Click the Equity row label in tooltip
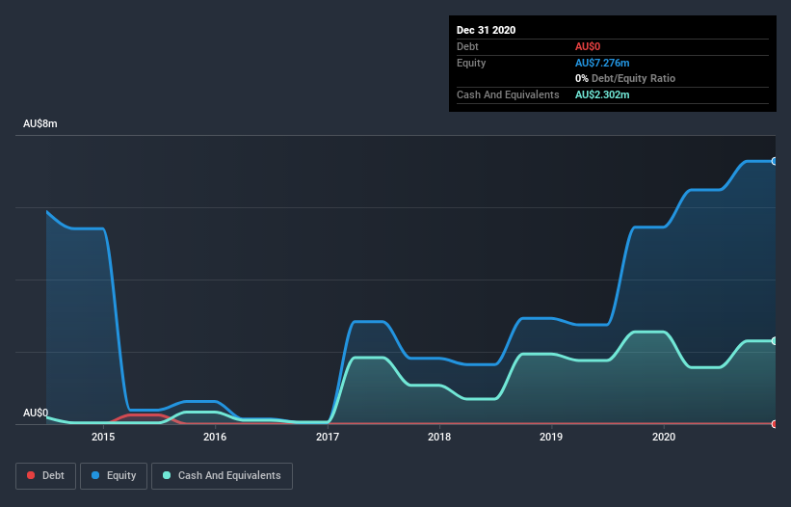This screenshot has height=507, width=791. [x=471, y=63]
